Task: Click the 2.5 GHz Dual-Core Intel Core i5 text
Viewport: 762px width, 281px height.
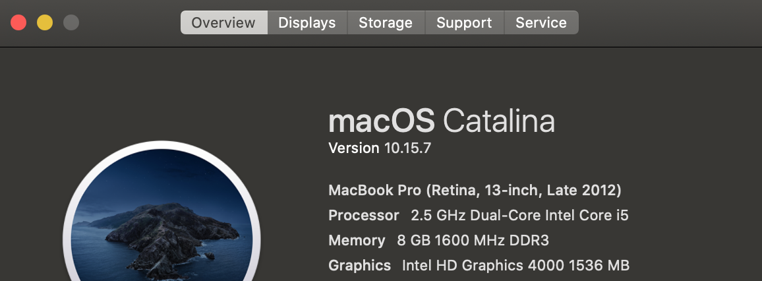Action: pos(519,216)
